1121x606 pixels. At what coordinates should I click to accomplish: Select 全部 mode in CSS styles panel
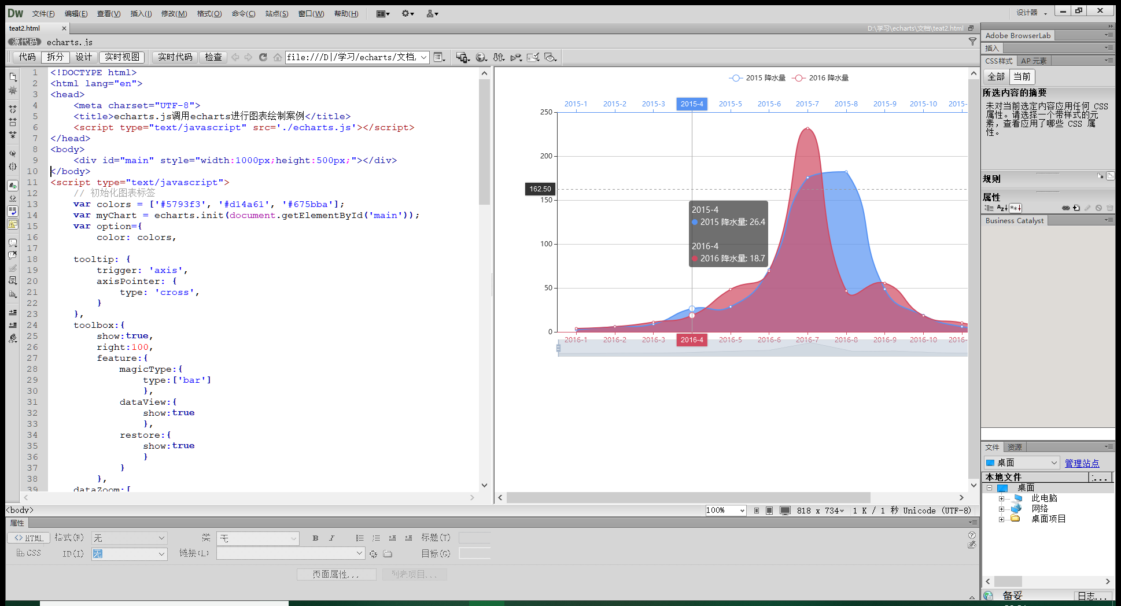pos(996,76)
